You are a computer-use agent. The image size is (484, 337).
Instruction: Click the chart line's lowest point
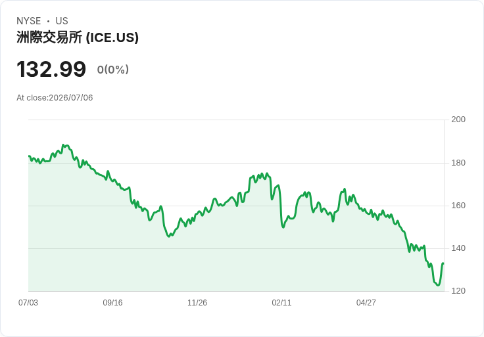tap(438, 285)
